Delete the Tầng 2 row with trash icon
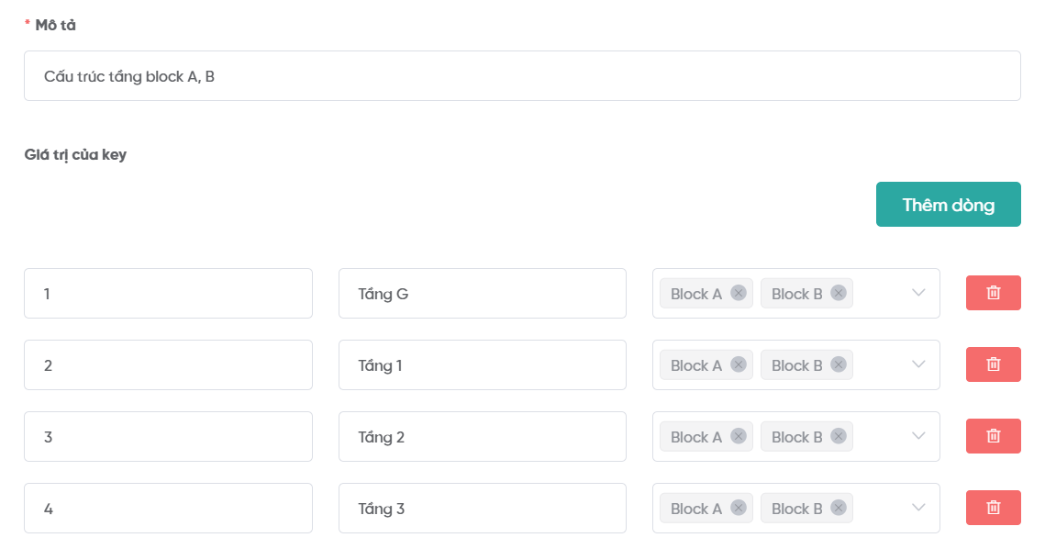The image size is (1045, 560). [x=993, y=436]
